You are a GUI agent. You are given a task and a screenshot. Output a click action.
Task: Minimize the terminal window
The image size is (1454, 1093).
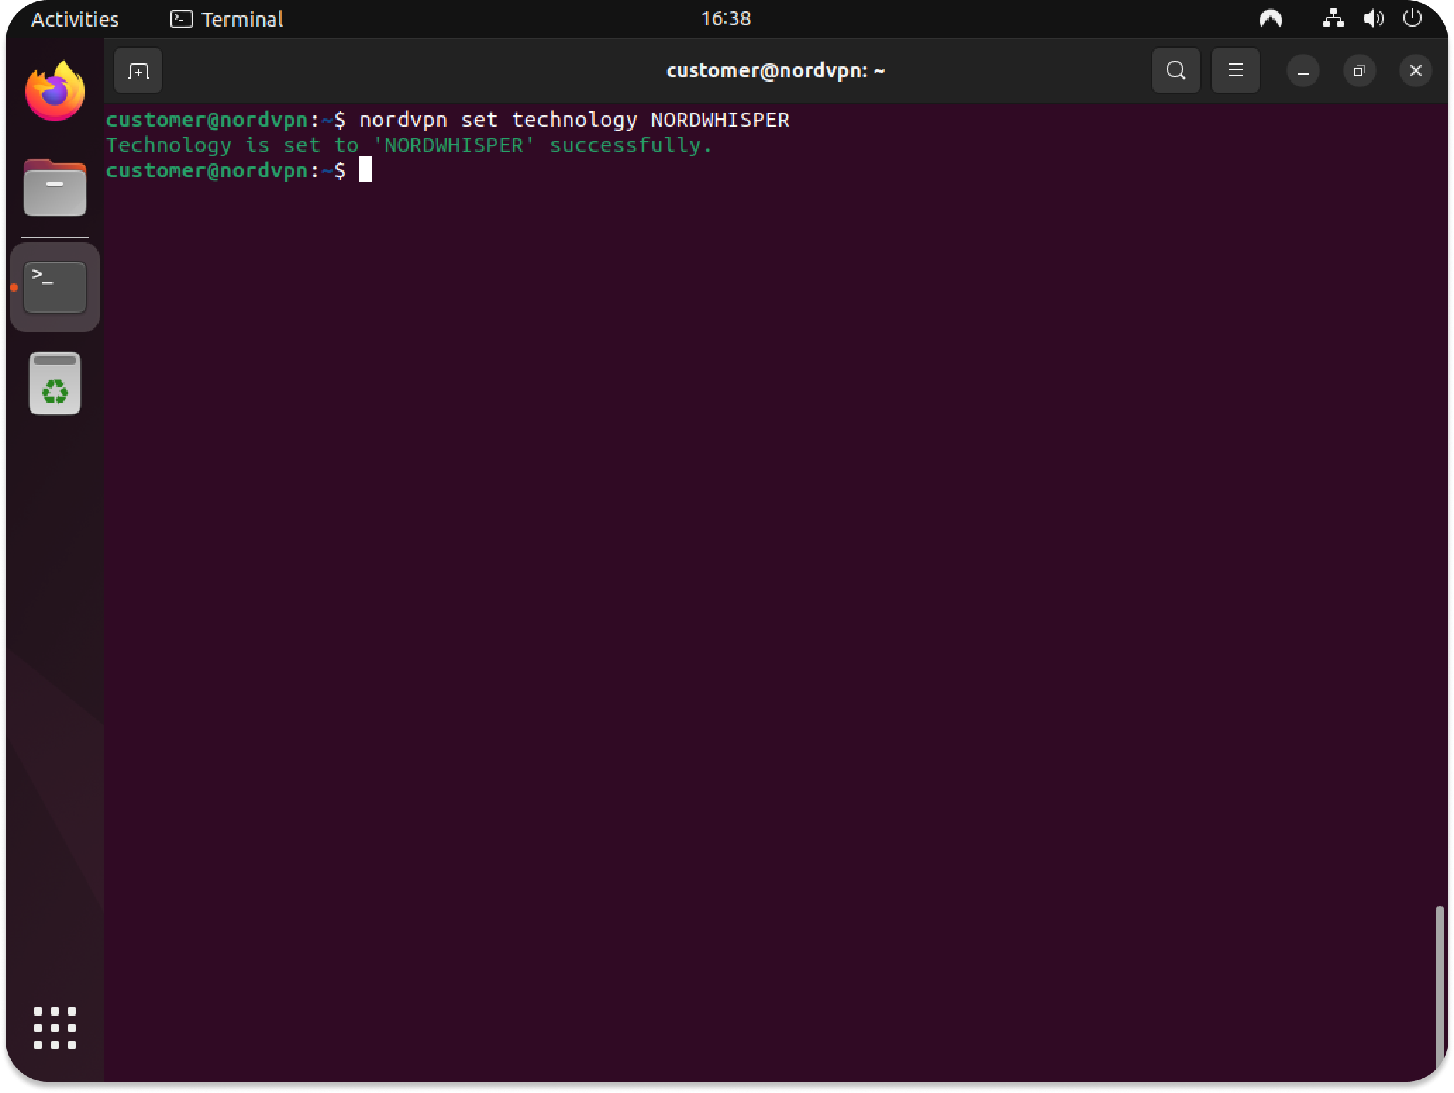click(1303, 71)
